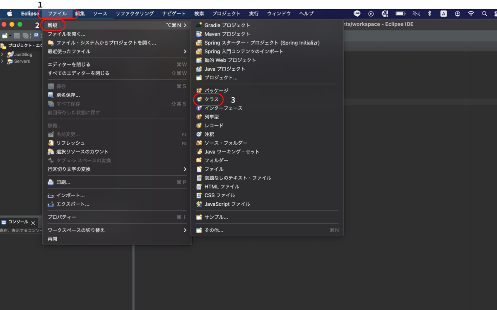This screenshot has height=310, width=497.
Task: Expand 最近使ったファイル submenu
Action: point(117,51)
